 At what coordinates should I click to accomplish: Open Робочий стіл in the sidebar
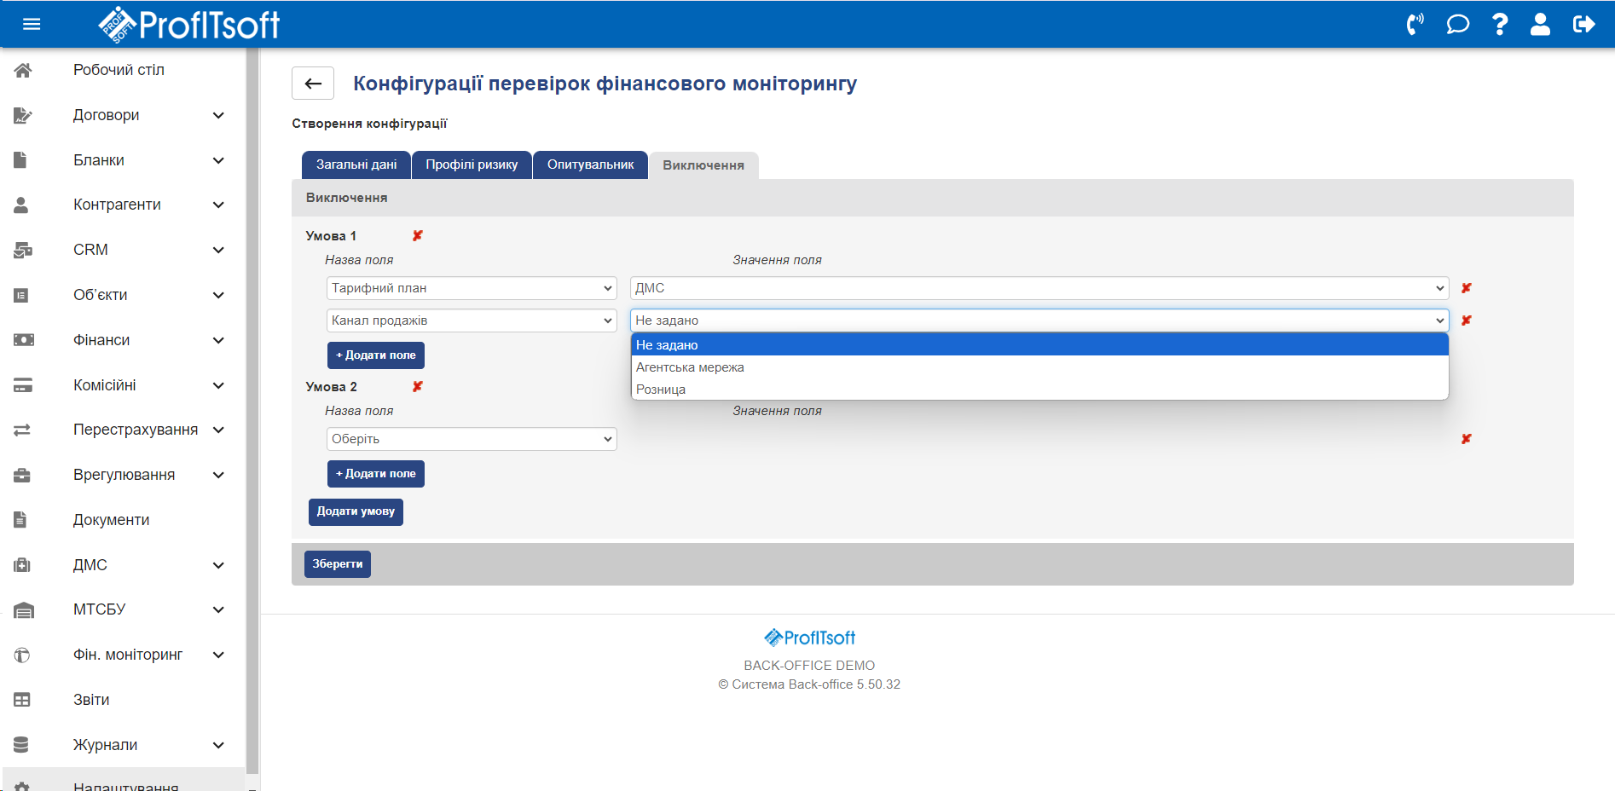[x=119, y=70]
